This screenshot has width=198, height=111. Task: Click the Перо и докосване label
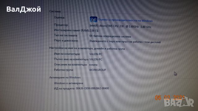(x=66, y=40)
